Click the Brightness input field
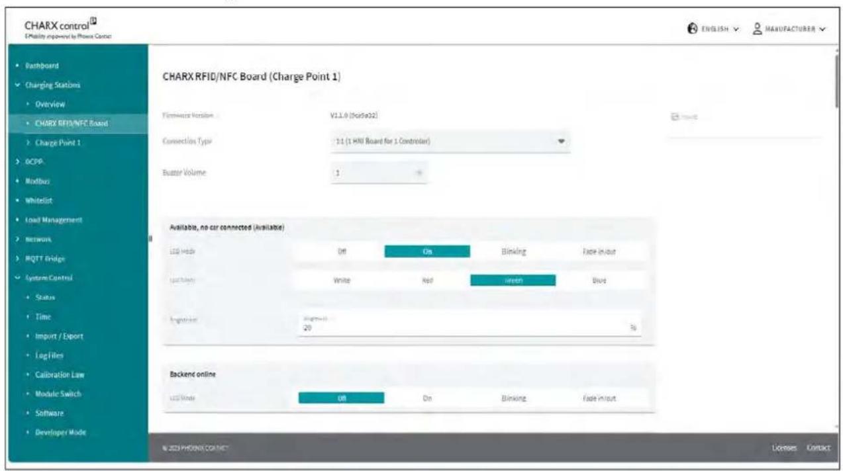843x471 pixels. click(470, 323)
